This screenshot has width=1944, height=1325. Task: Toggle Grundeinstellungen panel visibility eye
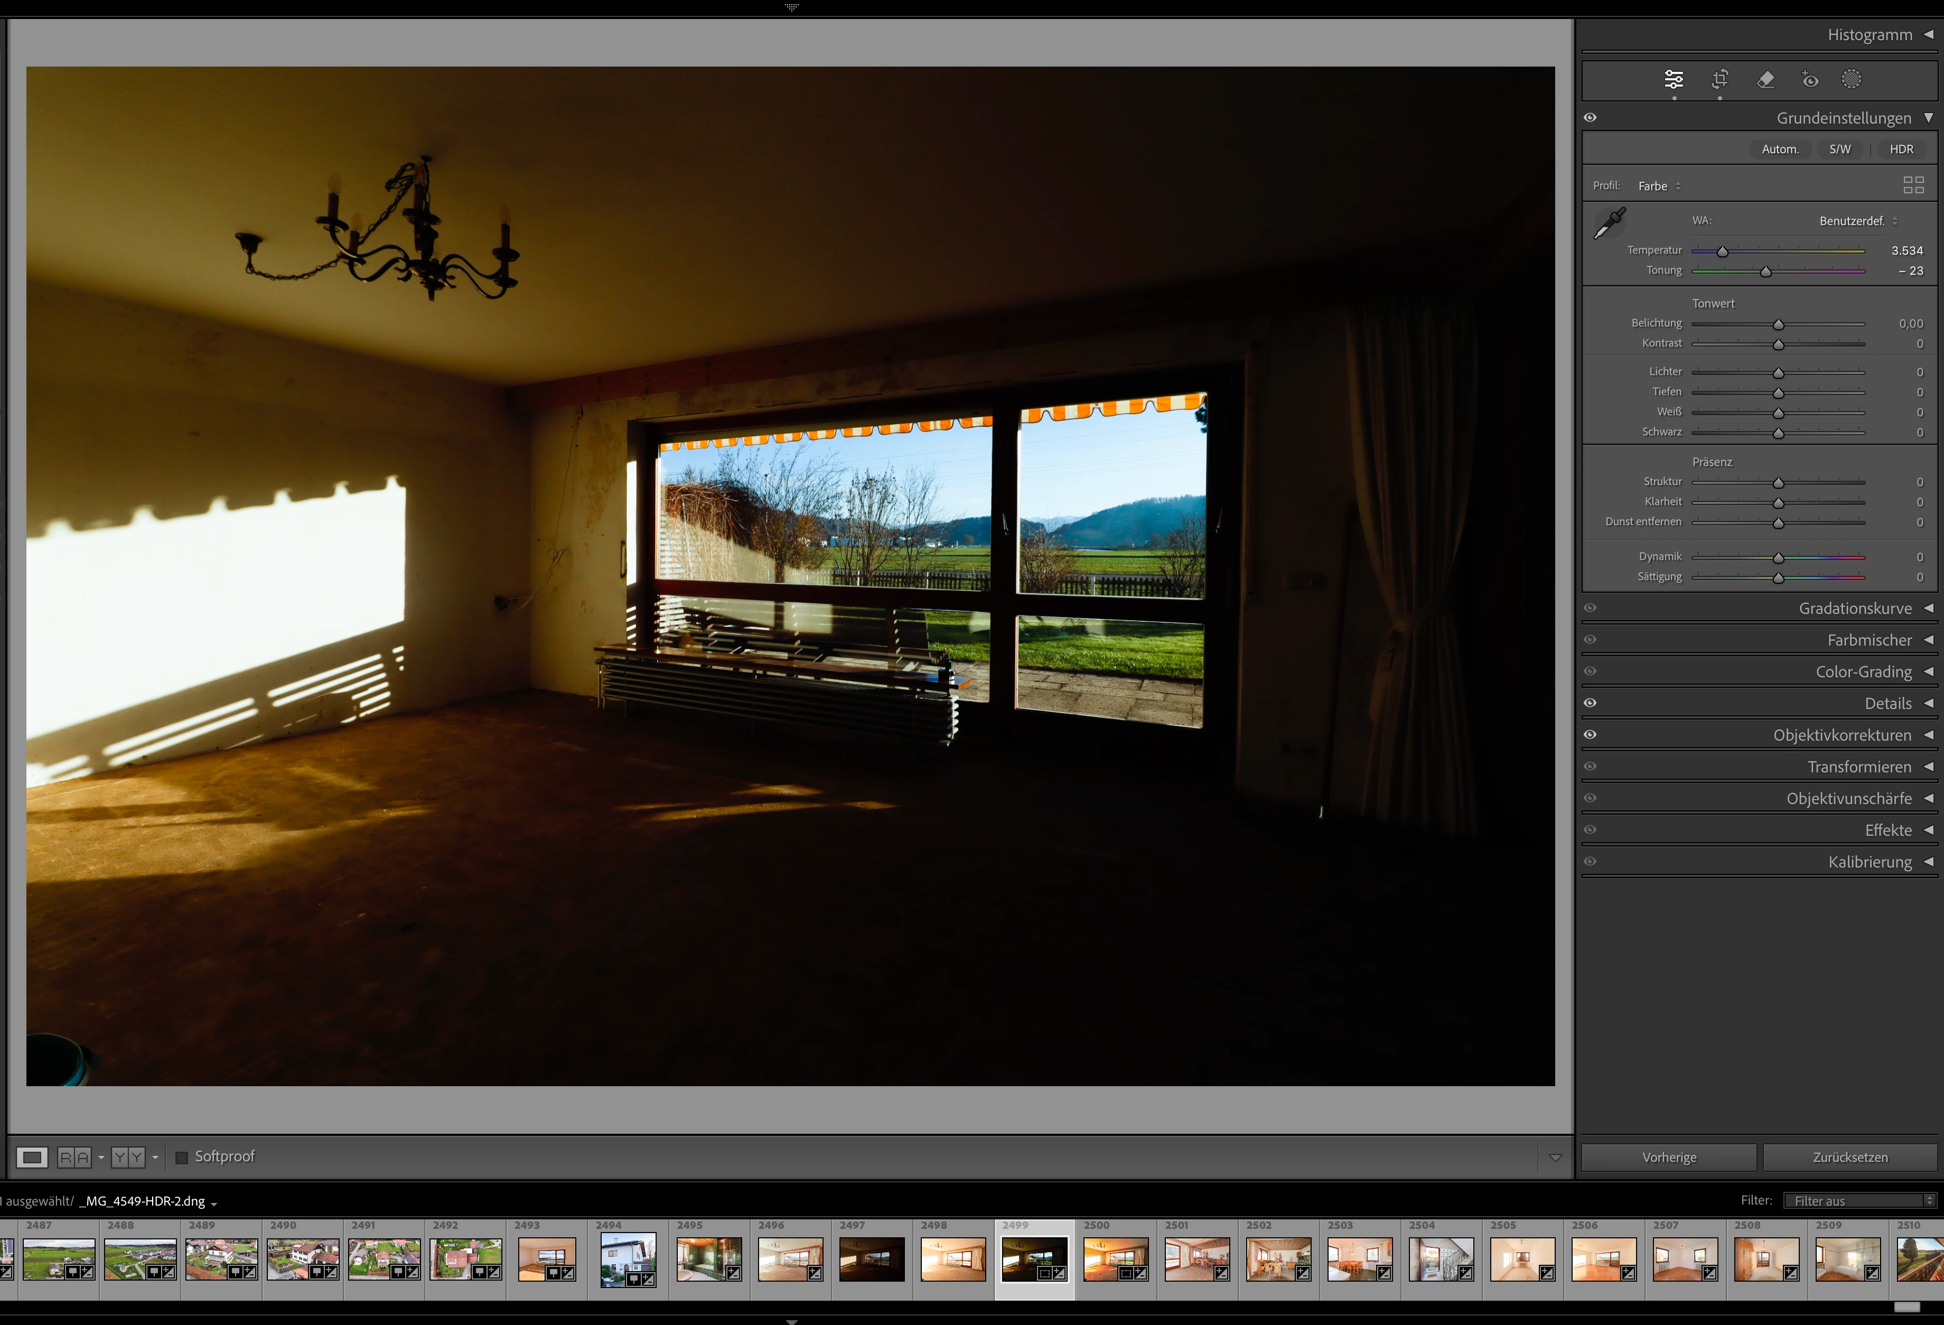[x=1590, y=118]
